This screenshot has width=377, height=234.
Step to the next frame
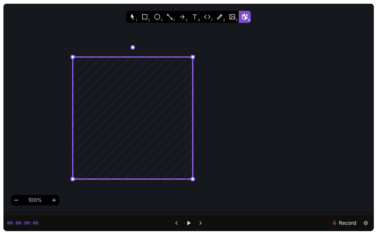point(200,223)
